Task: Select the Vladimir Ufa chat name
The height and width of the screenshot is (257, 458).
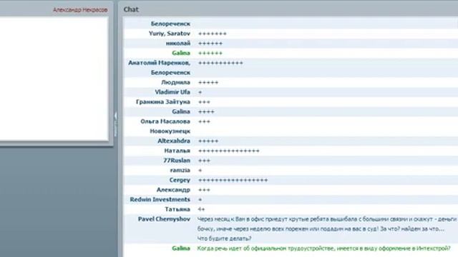Action: 172,92
